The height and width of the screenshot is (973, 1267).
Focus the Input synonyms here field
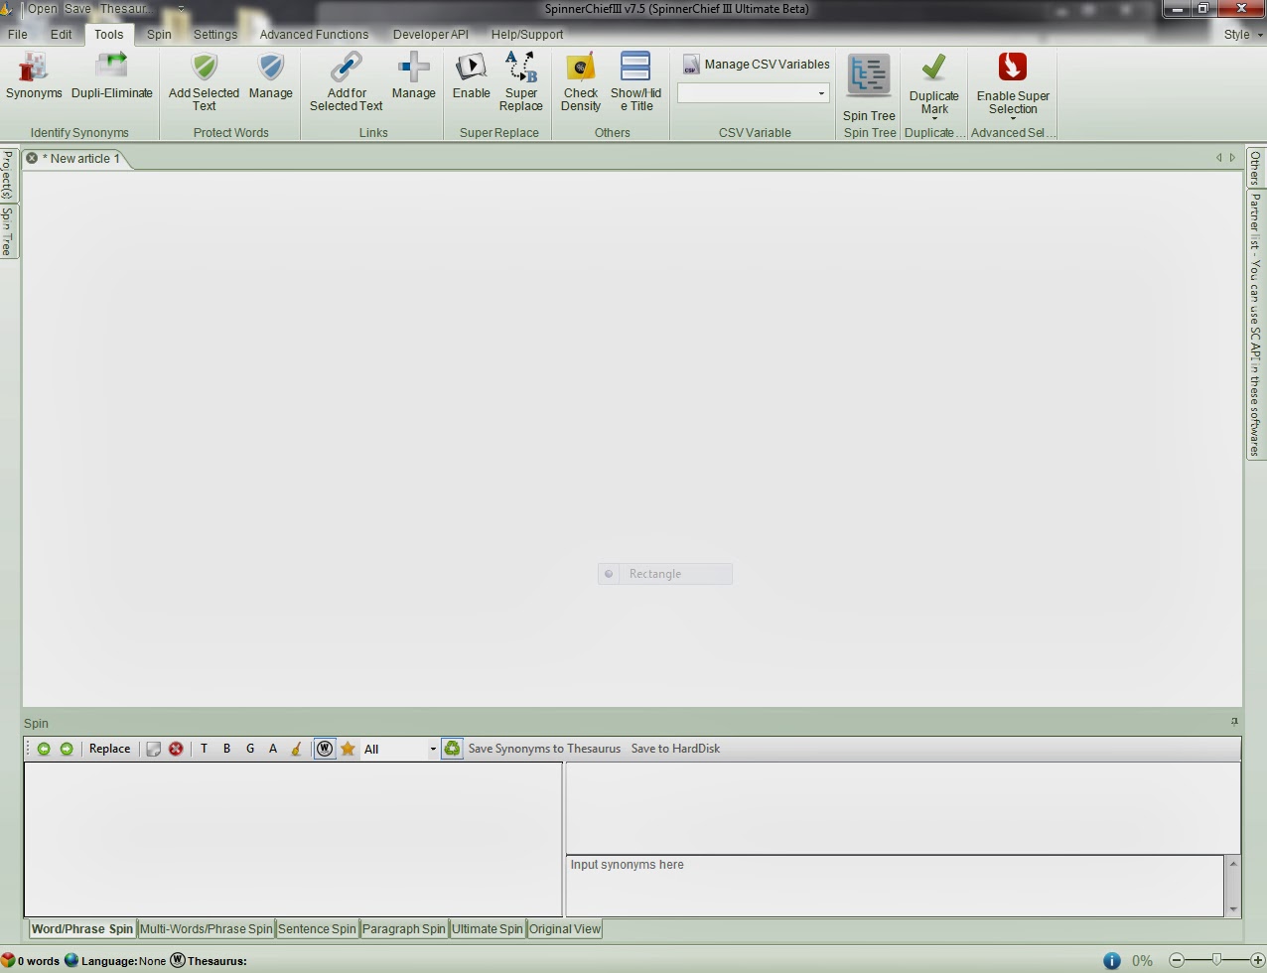tap(895, 886)
